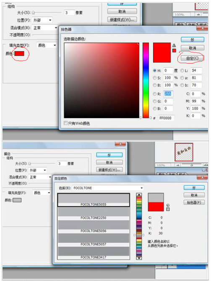Viewport: 211px width, 281px height.
Task: Open the 色库 FOCOLTONE dropdown
Action: pyautogui.click(x=108, y=188)
